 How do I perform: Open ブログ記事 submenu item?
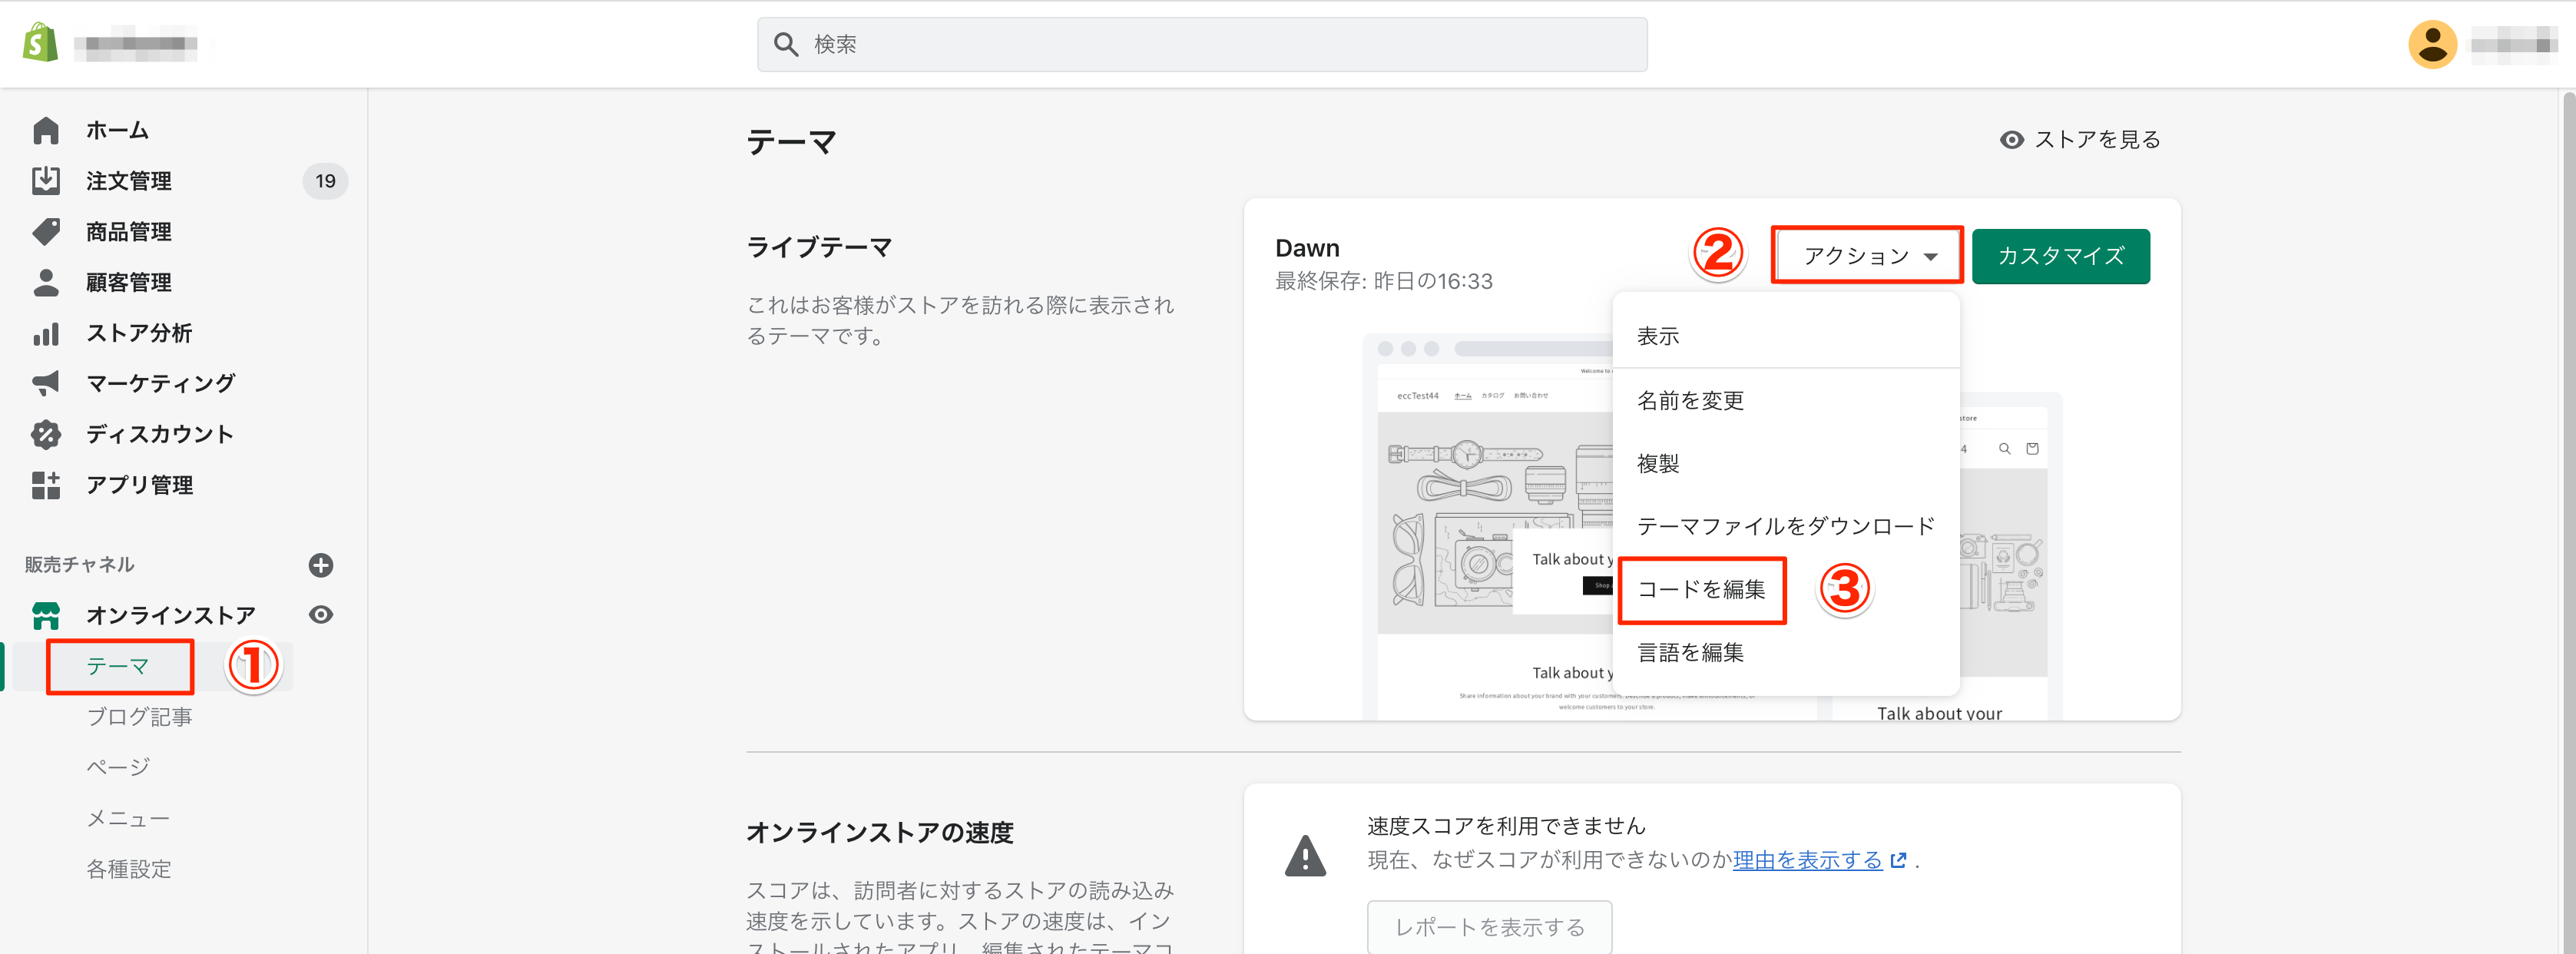(139, 717)
